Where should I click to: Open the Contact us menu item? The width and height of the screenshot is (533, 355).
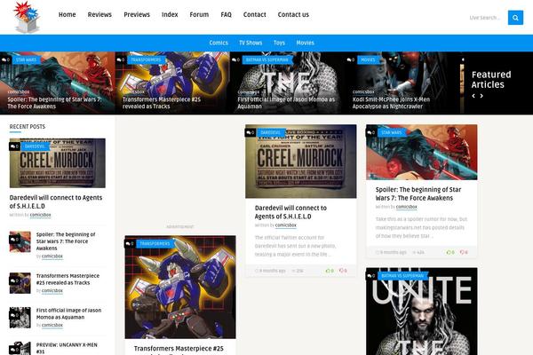click(293, 14)
